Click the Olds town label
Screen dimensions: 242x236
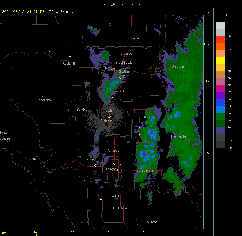[109, 110]
